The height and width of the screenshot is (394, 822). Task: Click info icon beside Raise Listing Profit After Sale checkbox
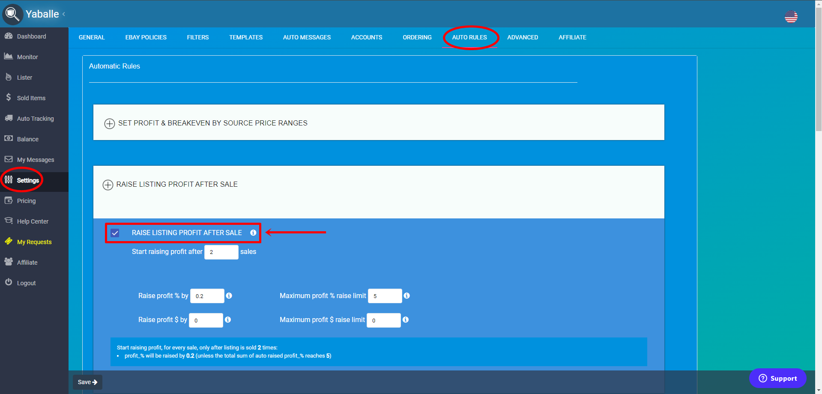click(x=253, y=233)
